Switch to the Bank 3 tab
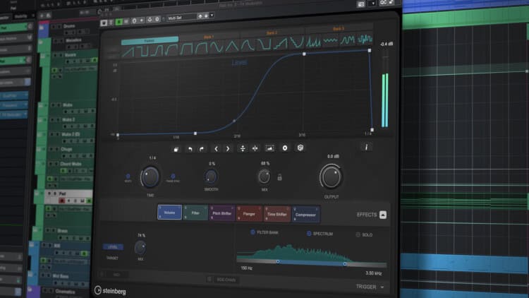Screen dimensions: 529x298 [339, 29]
